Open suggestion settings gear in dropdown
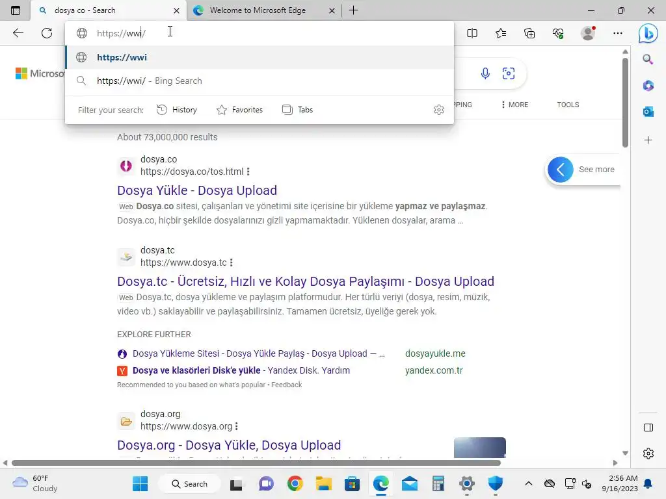Screen dimensions: 666x499 [x=439, y=110]
